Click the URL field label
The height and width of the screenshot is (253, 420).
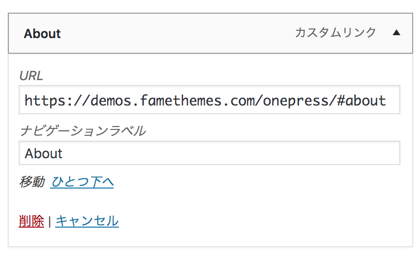tap(31, 76)
